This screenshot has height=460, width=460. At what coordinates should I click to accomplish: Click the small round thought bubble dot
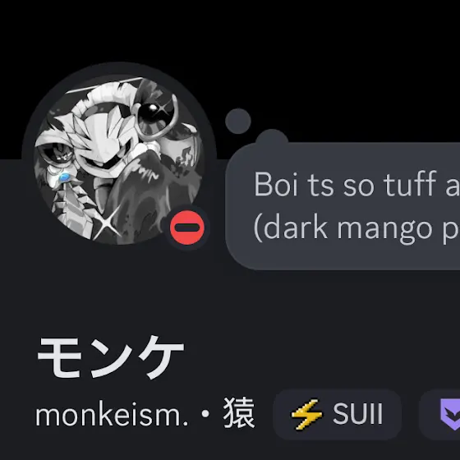tap(238, 122)
